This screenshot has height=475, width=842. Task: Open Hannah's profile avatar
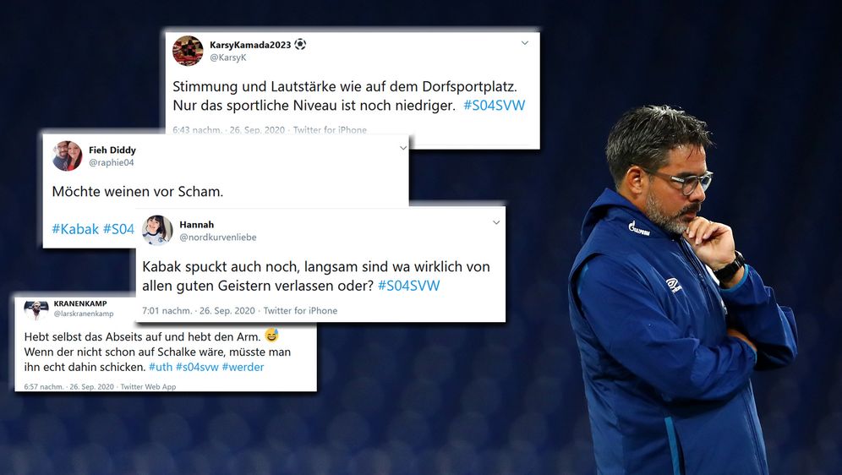pos(157,230)
